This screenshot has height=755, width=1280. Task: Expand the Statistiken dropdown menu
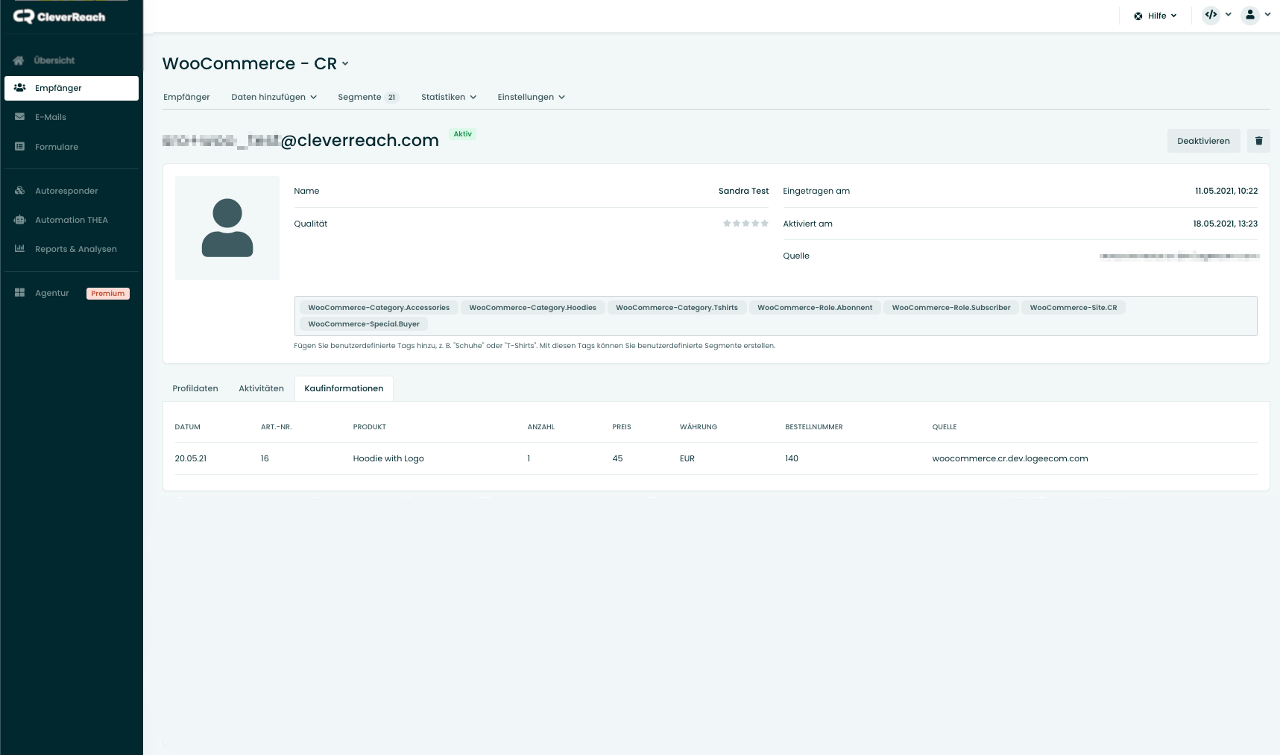coord(448,98)
